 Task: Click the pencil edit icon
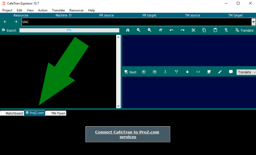(x=220, y=72)
